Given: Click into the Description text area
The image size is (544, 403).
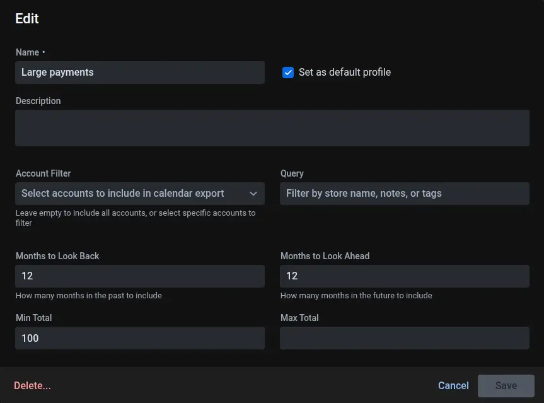Looking at the screenshot, I should [x=272, y=128].
